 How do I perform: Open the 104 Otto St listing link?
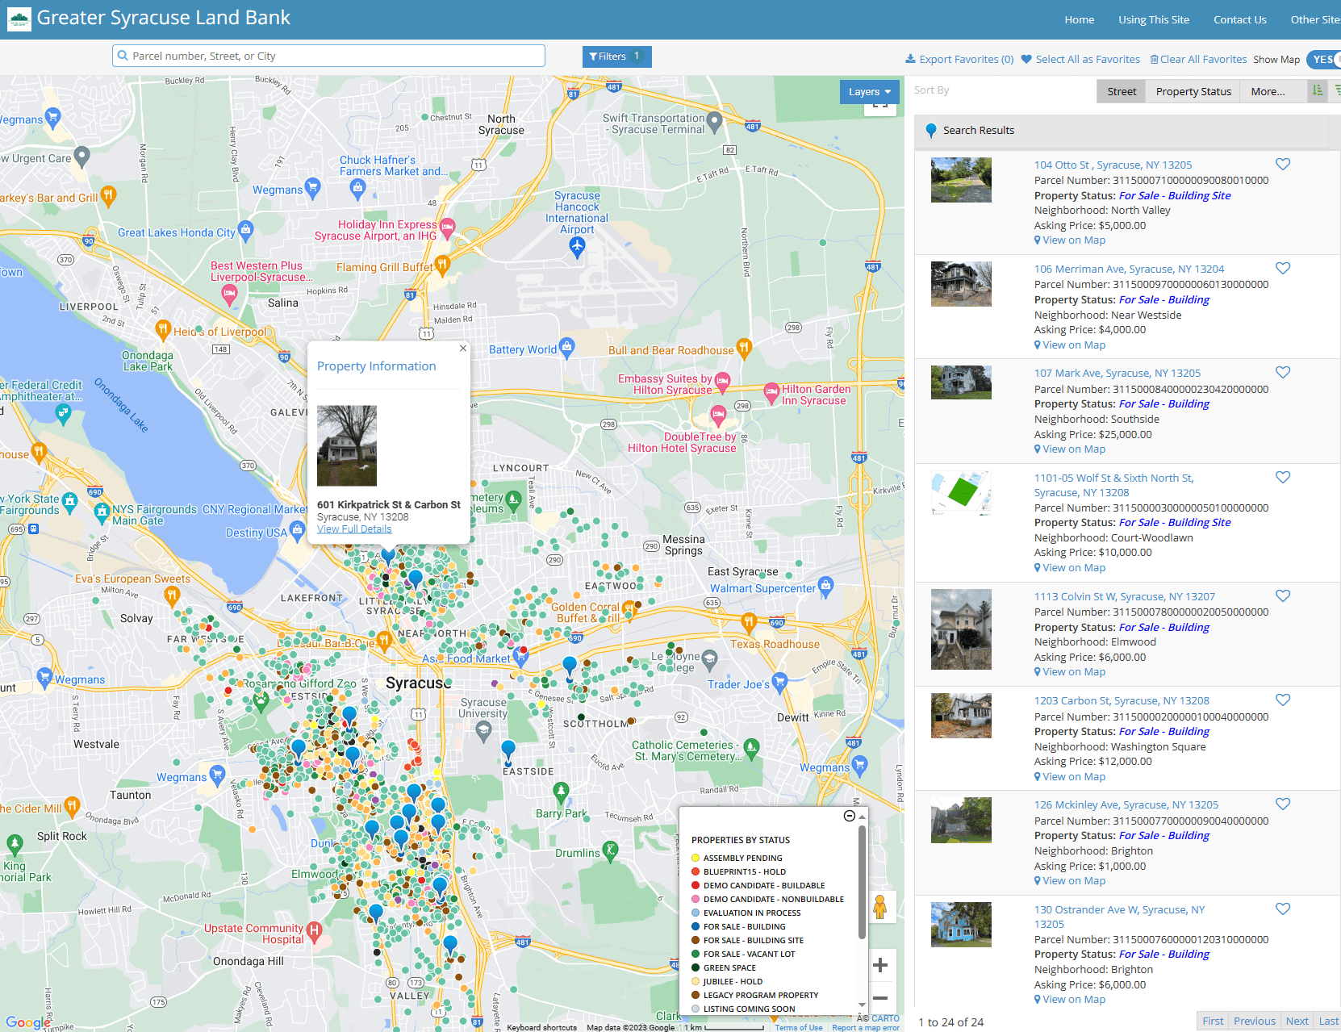pyautogui.click(x=1113, y=165)
